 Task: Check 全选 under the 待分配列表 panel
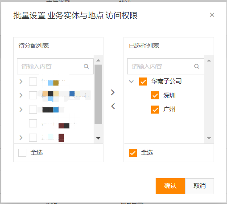(x=22, y=153)
